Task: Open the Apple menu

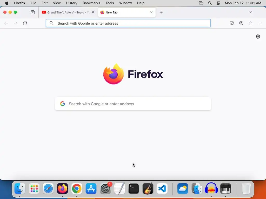Action: coord(7,3)
